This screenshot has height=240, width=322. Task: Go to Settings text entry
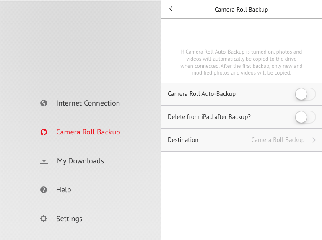coord(69,219)
